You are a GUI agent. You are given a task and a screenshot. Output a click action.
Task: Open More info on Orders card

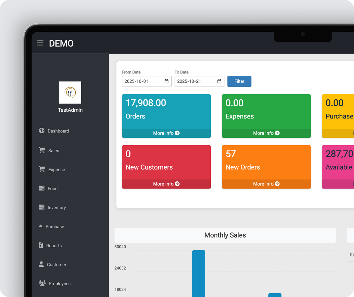tap(166, 133)
